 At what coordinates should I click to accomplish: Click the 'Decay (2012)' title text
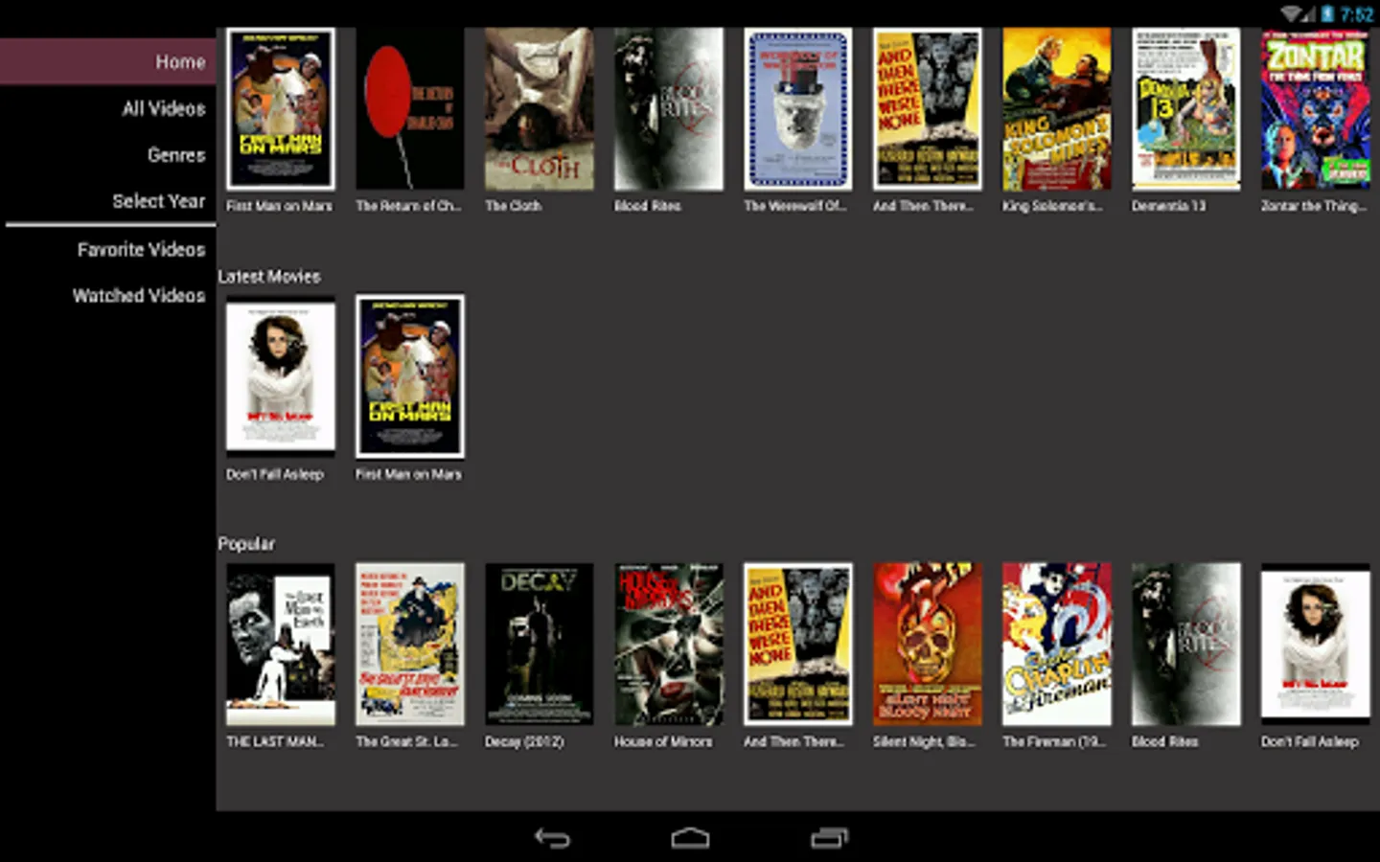coord(524,741)
